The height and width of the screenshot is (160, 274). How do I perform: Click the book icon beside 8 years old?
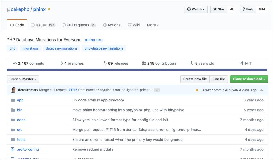click(x=192, y=63)
